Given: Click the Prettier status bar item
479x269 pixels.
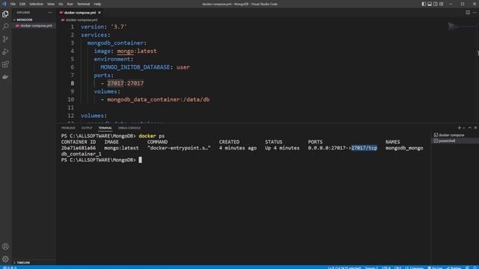Looking at the screenshot, I should click(454, 268).
